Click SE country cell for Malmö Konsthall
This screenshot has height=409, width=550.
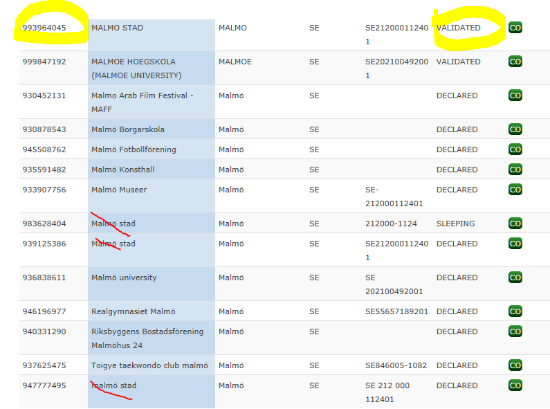[x=314, y=170]
